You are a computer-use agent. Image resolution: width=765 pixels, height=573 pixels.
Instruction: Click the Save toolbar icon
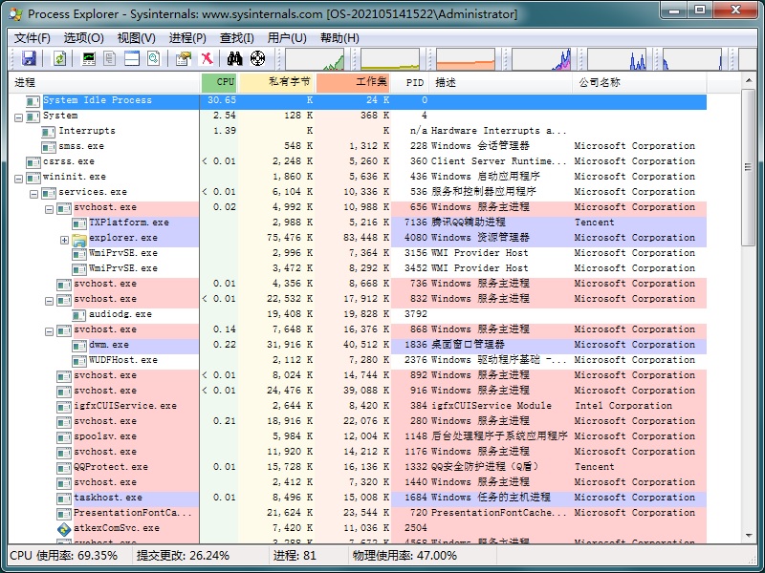point(29,58)
